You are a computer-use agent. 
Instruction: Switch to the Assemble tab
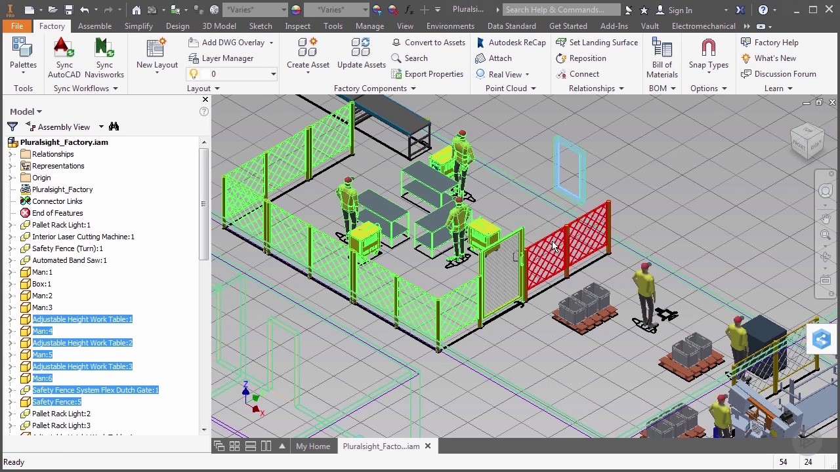point(94,26)
